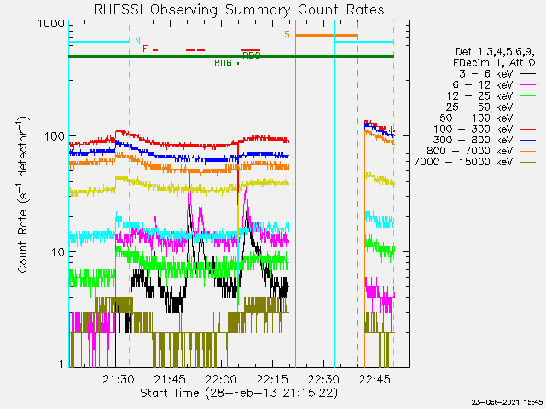The width and height of the screenshot is (546, 409).
Task: Click the green legend swatch for 12 - 25 keV
Action: coord(528,96)
